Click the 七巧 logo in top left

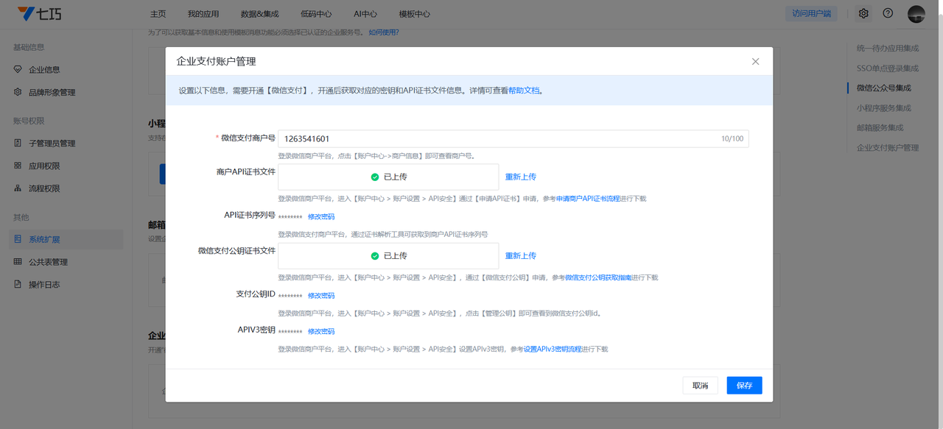click(x=43, y=13)
